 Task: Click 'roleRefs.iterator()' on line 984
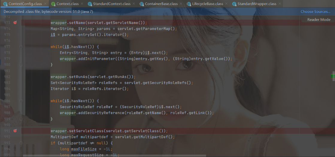105,89
